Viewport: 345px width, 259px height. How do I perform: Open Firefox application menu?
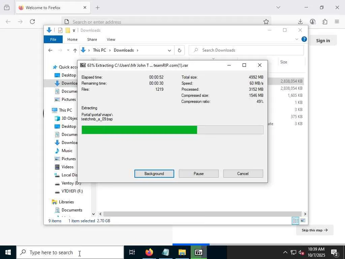pyautogui.click(x=337, y=22)
